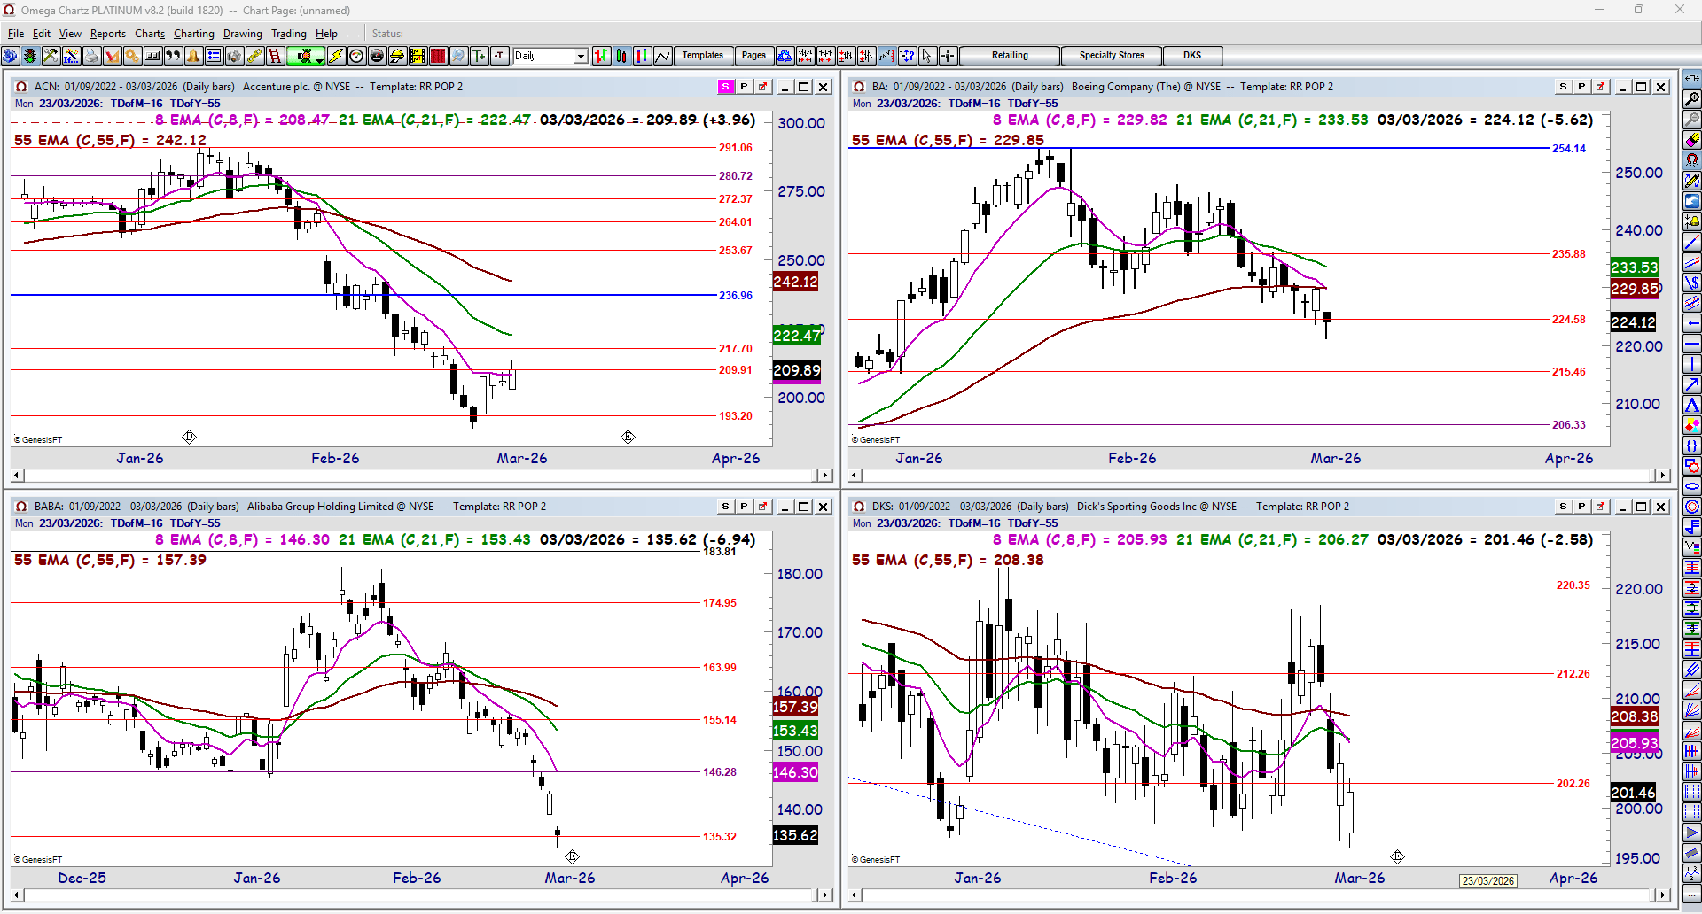Image resolution: width=1702 pixels, height=914 pixels.
Task: Select the diagonal trend line tool
Action: (1692, 242)
